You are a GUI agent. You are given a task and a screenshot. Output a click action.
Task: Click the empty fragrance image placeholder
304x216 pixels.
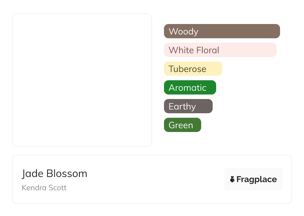tap(82, 80)
